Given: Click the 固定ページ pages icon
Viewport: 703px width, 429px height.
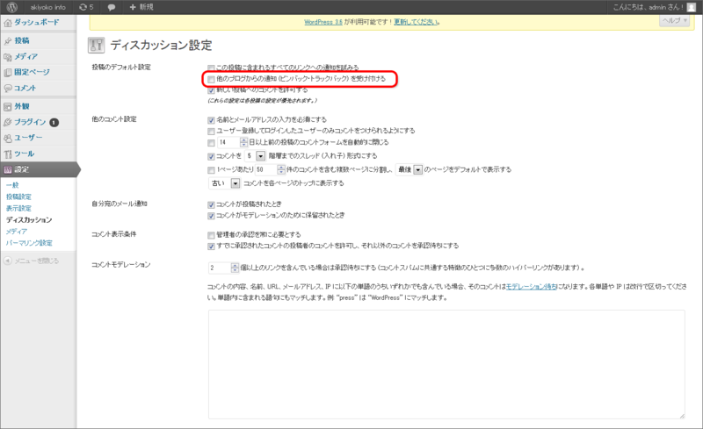Looking at the screenshot, I should click(8, 73).
